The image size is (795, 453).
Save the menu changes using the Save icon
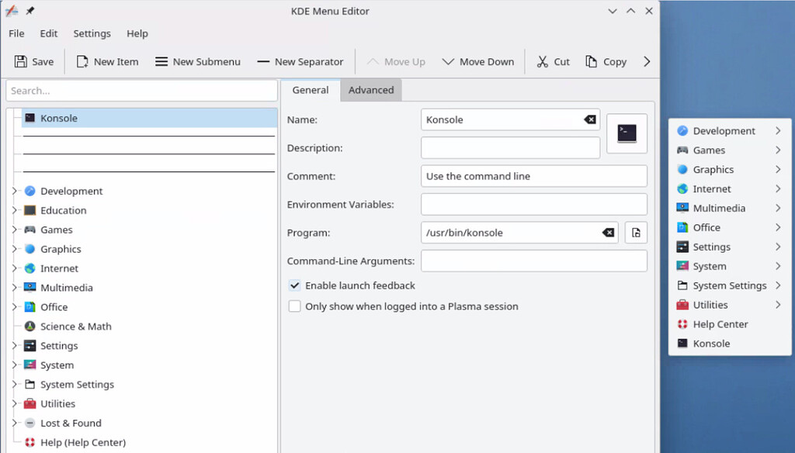[34, 61]
